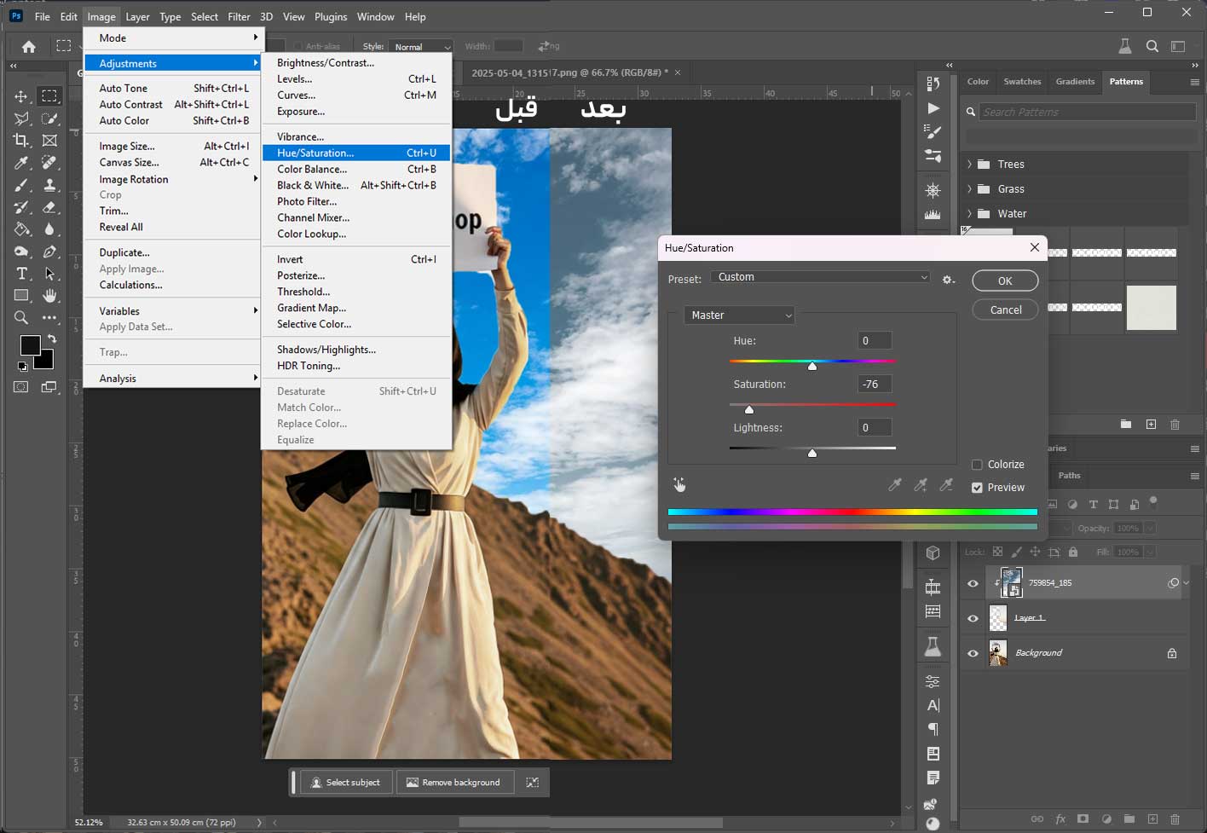
Task: Click the Saturation slider handle
Action: tap(749, 410)
